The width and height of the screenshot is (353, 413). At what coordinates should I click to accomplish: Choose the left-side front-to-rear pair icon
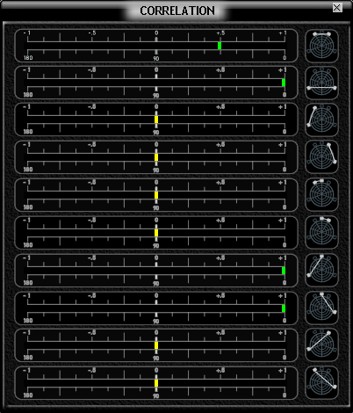pos(321,120)
